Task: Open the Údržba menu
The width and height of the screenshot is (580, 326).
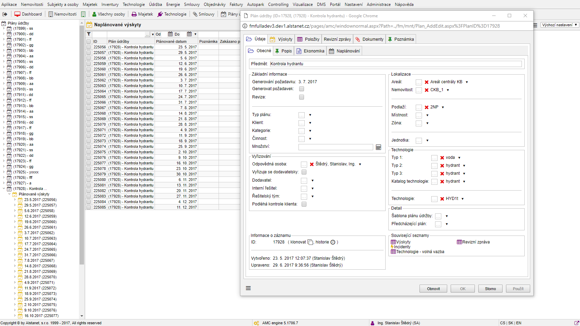Action: click(x=155, y=4)
